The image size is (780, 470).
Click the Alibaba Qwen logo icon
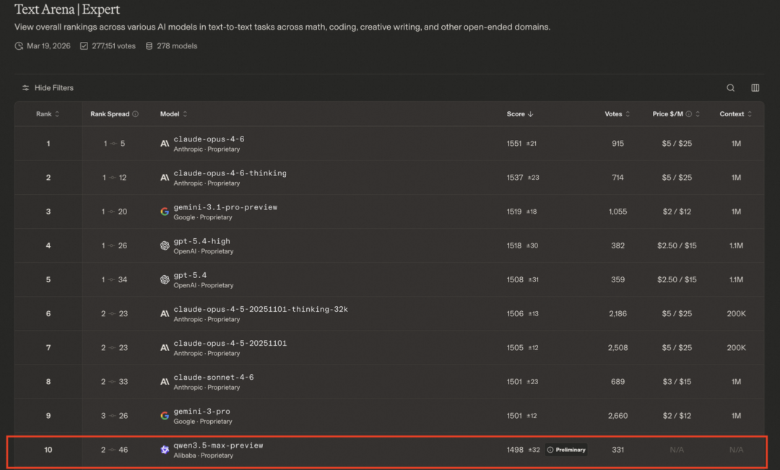tap(165, 450)
